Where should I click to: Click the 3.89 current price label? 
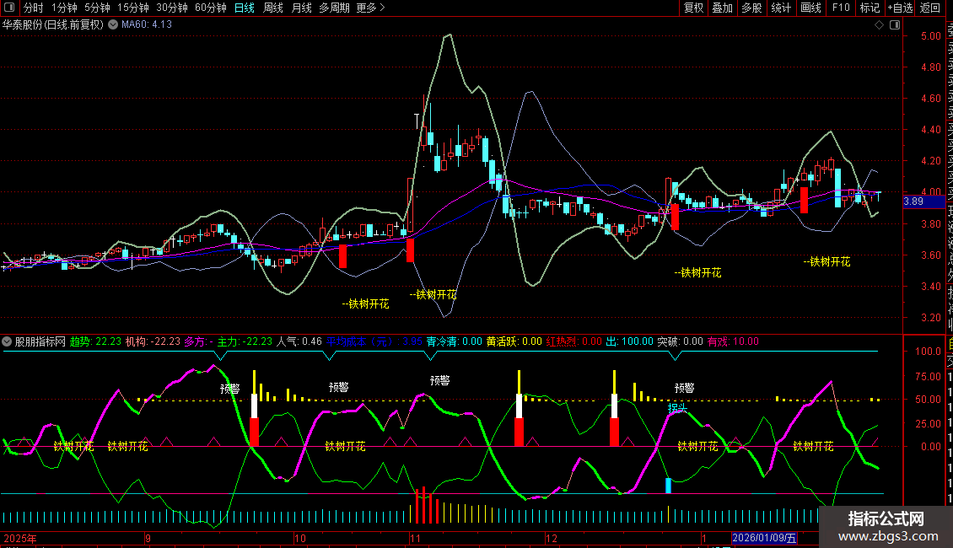pyautogui.click(x=913, y=202)
